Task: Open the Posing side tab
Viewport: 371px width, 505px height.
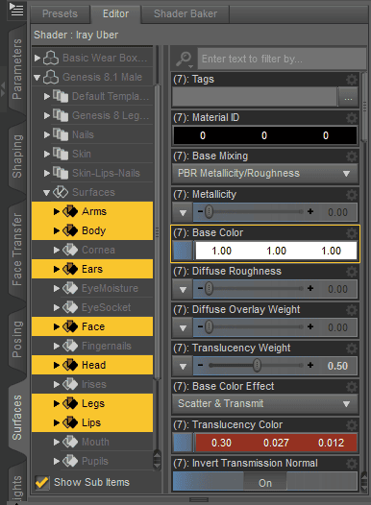Action: coord(16,339)
